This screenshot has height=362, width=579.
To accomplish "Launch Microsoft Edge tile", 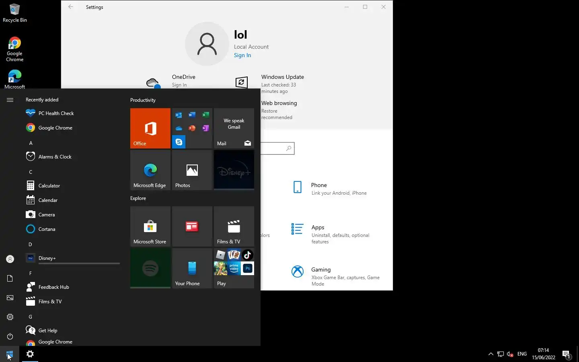I will (x=150, y=170).
